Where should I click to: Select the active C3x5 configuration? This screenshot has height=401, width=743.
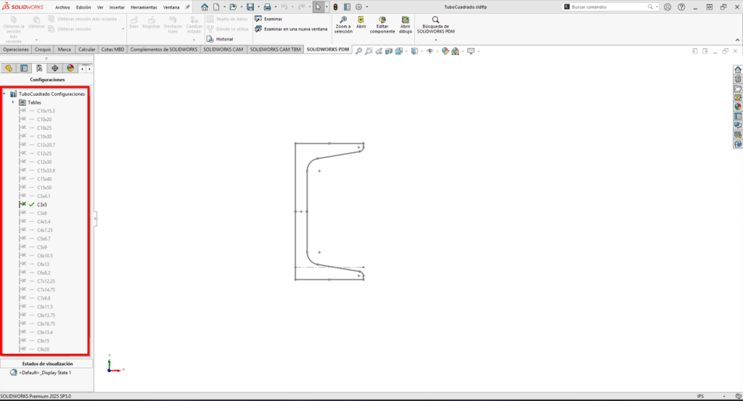41,204
